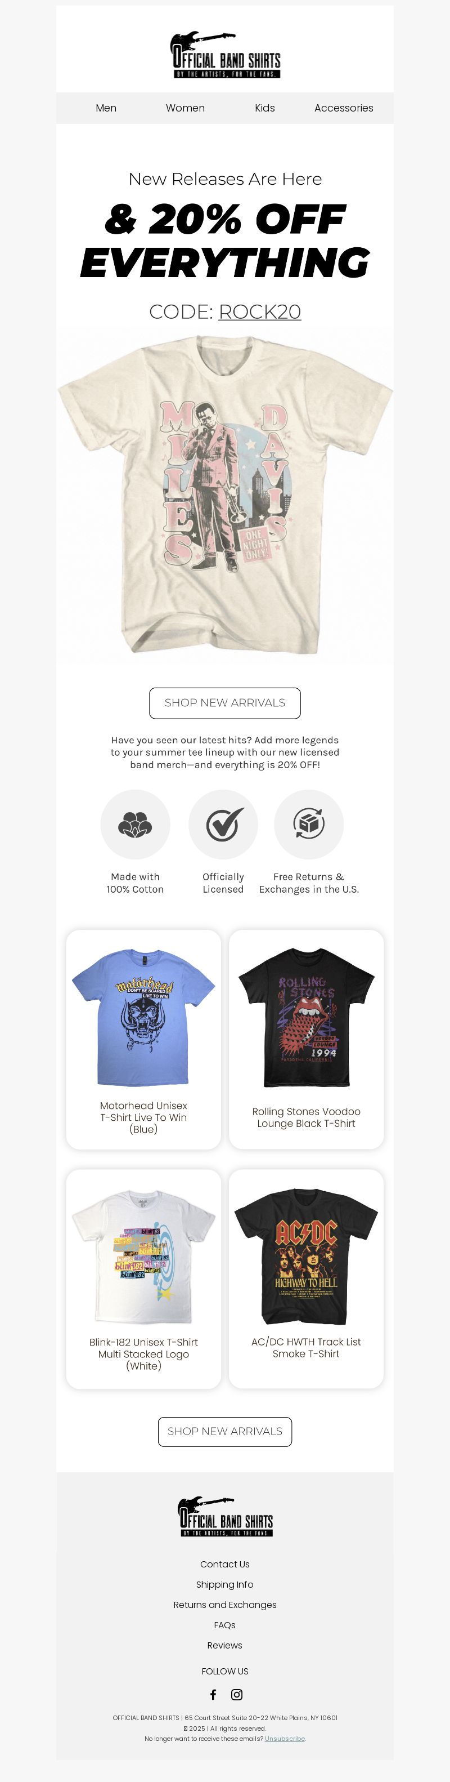Click the bottom Shop New Arrivals button
This screenshot has height=1782, width=450.
click(x=224, y=1431)
